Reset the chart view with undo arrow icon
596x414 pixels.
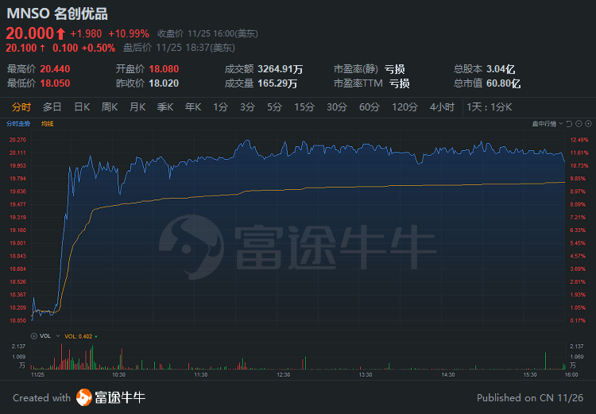[x=569, y=124]
